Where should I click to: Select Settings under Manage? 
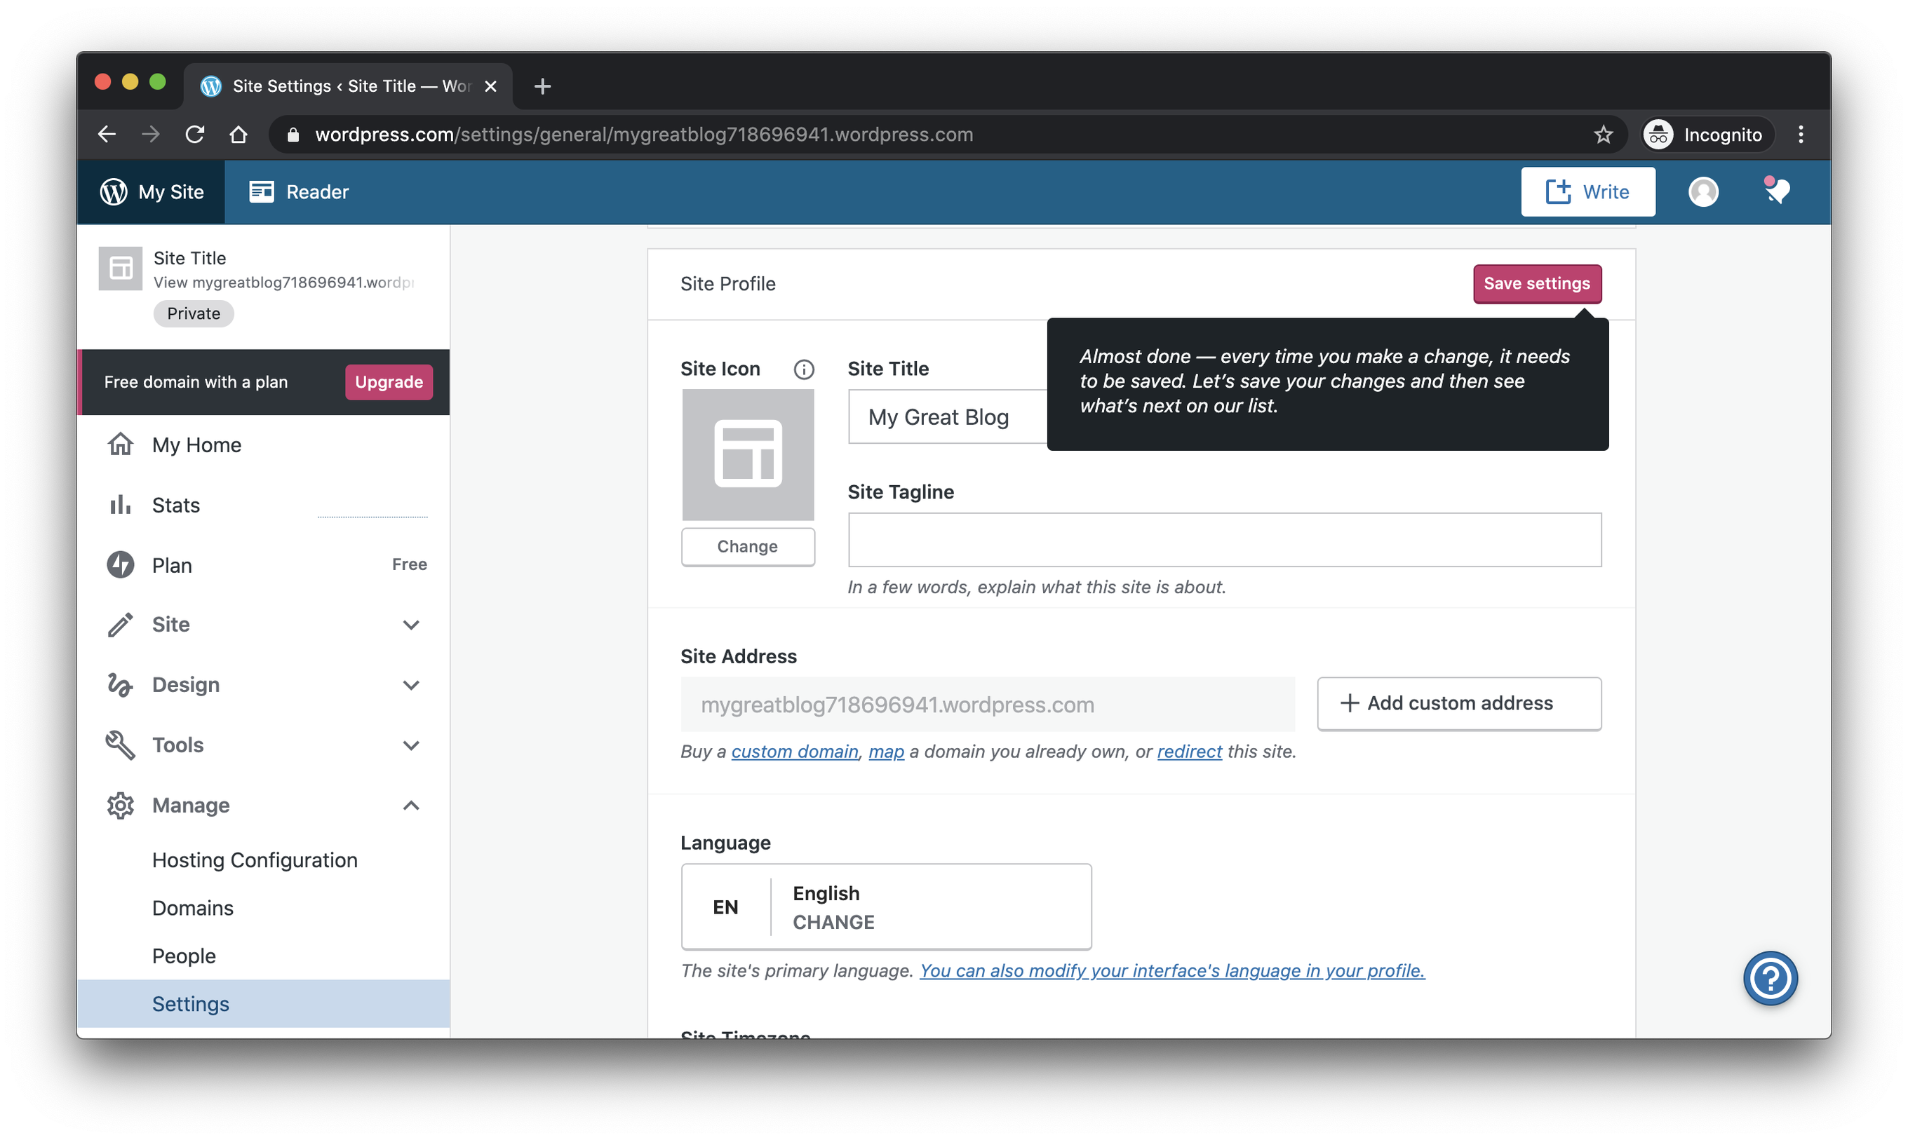click(x=264, y=1003)
